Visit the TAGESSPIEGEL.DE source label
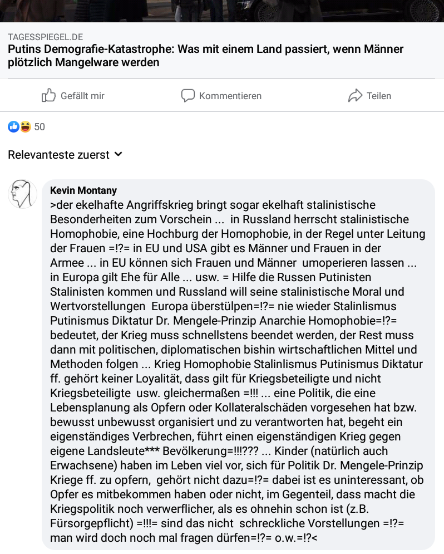This screenshot has height=554, width=444. click(46, 37)
